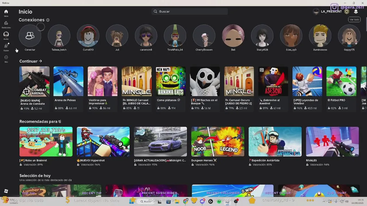Screen dimensions: 367x206
Task: Click the info icon beside Conexiones
Action: pos(48,20)
